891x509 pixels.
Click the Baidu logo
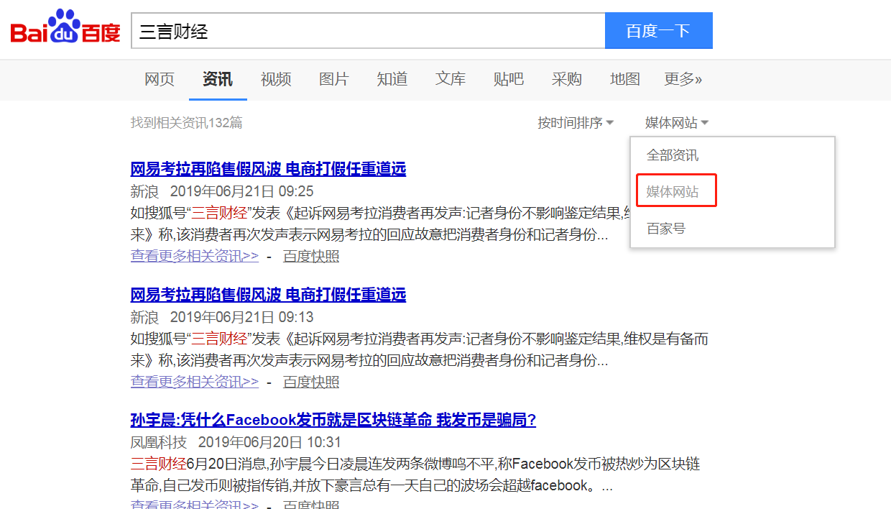coord(65,27)
